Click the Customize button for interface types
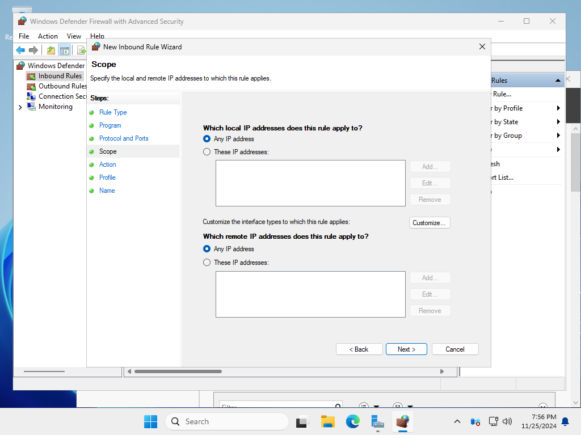Viewport: 581px width, 435px height. [x=430, y=222]
